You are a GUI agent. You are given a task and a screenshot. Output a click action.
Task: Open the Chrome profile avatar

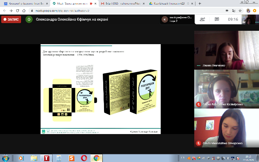click(x=248, y=11)
